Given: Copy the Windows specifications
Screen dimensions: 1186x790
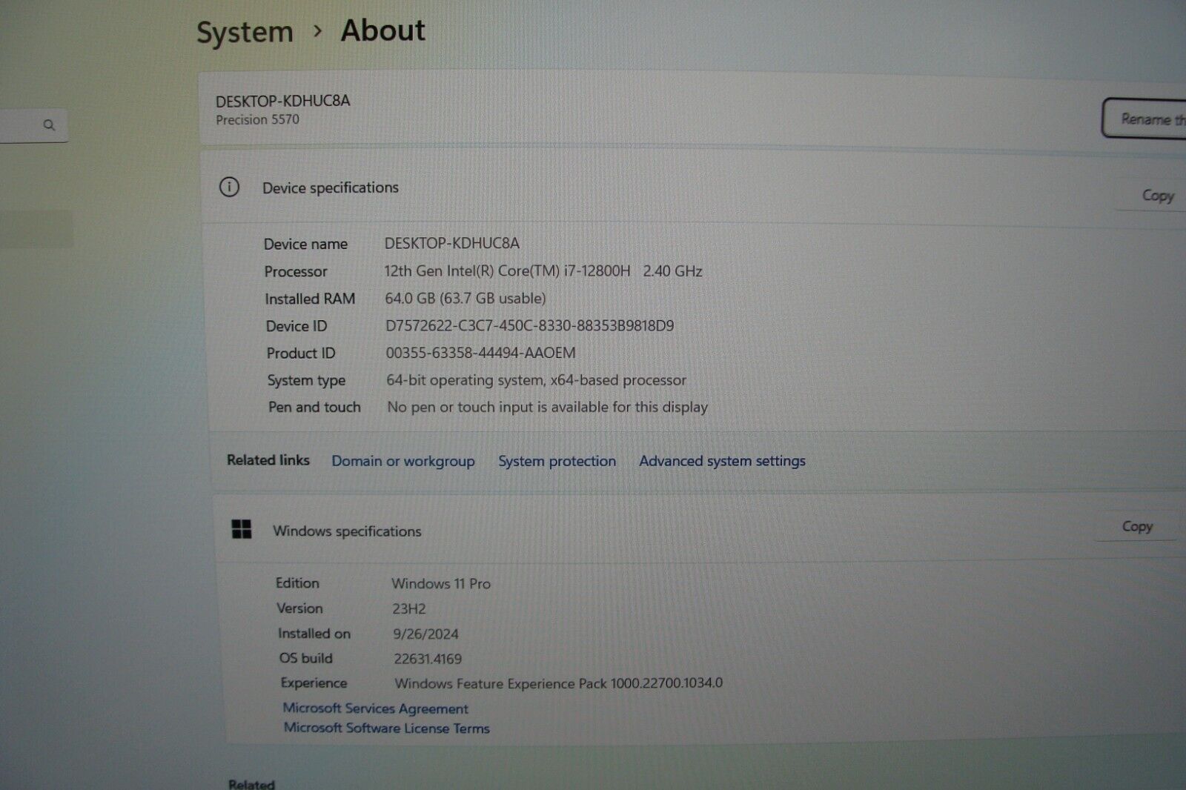Looking at the screenshot, I should (x=1137, y=526).
